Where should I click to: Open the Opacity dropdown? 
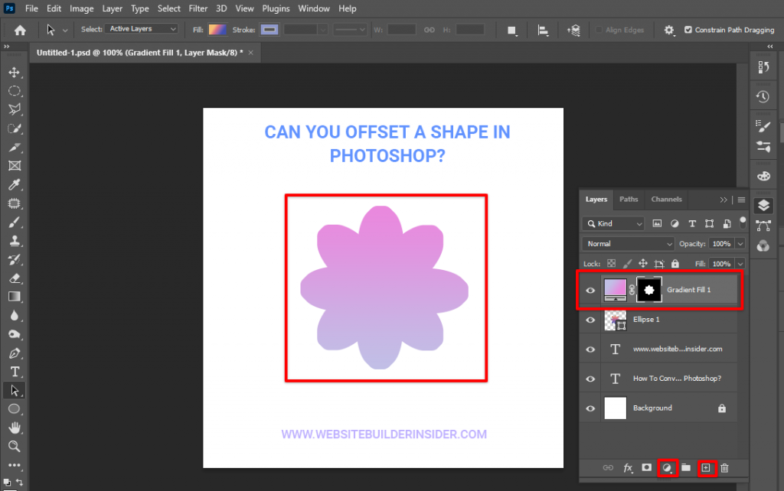click(740, 243)
